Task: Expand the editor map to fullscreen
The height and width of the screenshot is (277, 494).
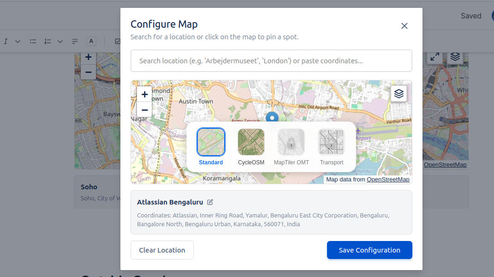Action: click(x=434, y=57)
